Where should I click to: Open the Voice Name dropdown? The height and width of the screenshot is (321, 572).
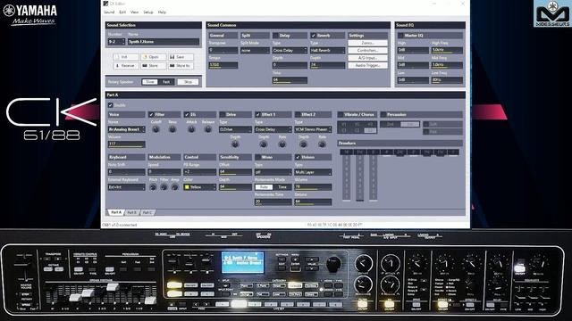tap(126, 129)
